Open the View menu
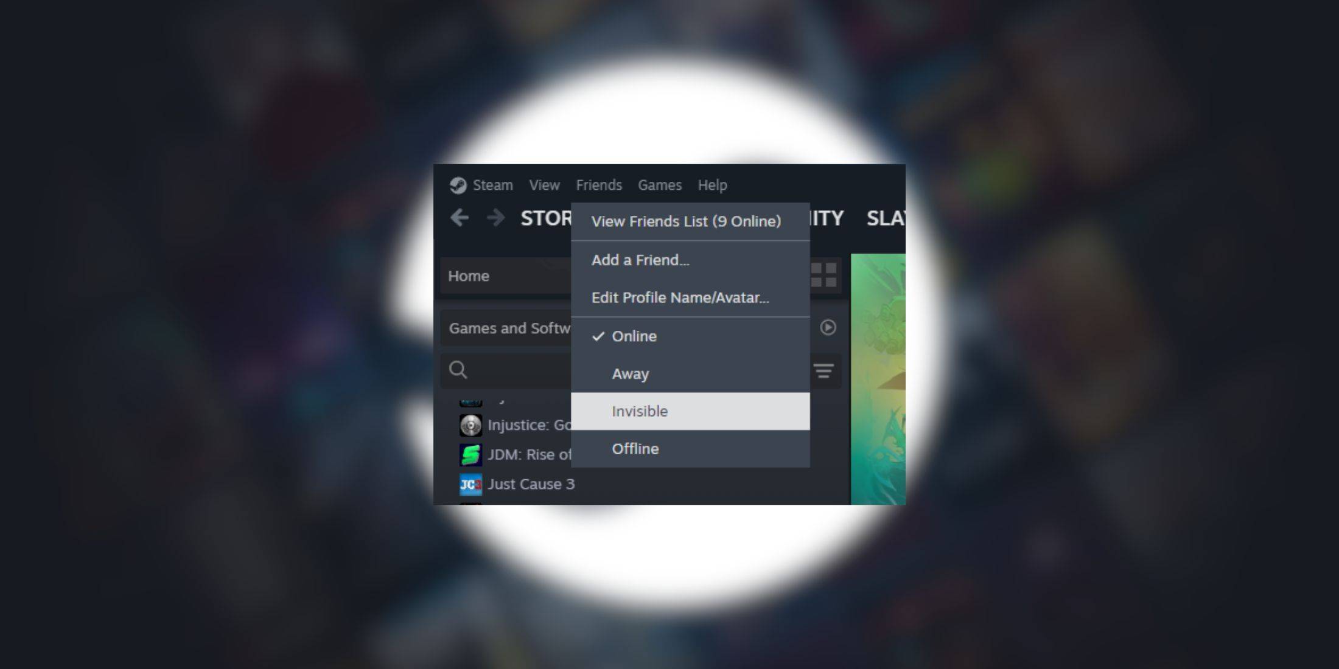1339x669 pixels. 544,184
